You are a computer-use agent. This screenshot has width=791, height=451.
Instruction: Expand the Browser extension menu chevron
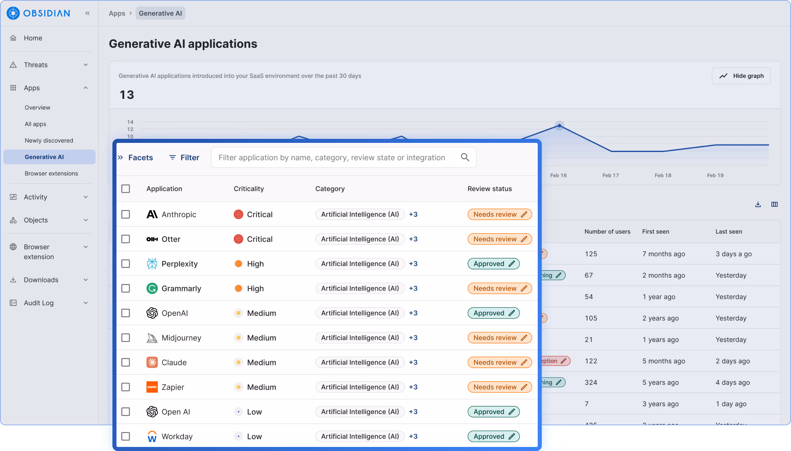[86, 247]
